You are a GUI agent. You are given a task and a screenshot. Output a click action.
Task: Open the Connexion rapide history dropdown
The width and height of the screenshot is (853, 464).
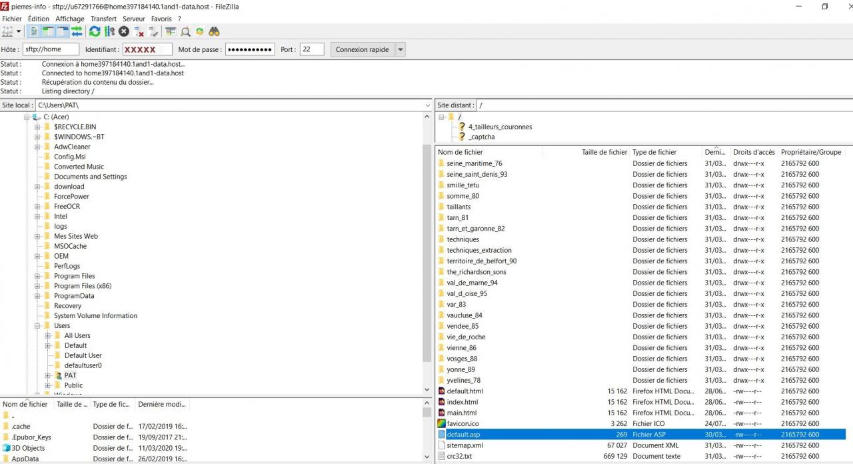coord(401,49)
